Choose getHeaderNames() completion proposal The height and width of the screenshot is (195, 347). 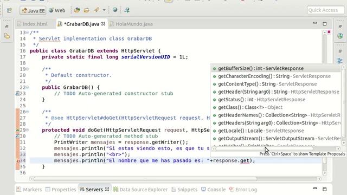[x=276, y=115]
